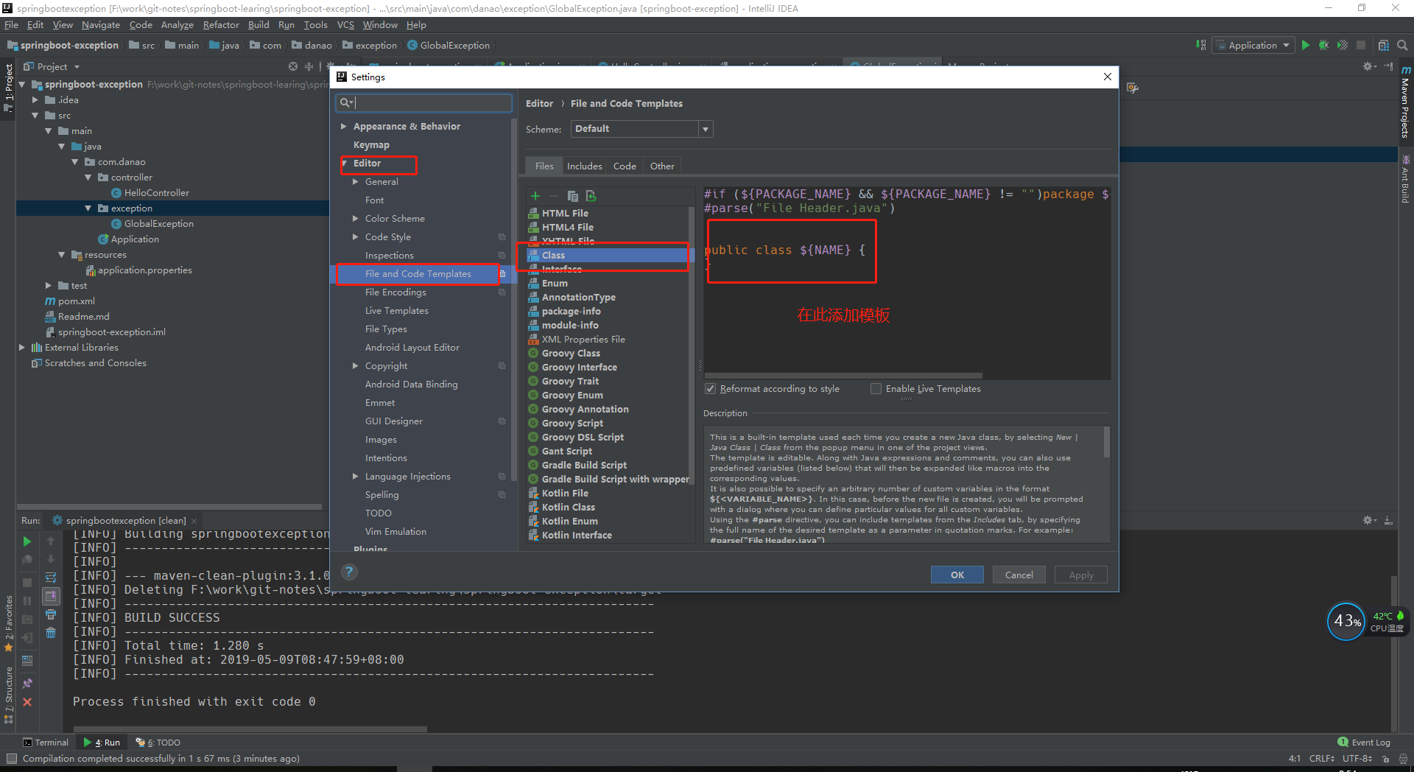Expand Color Scheme settings
Screen dimensions: 1414x772
355,219
